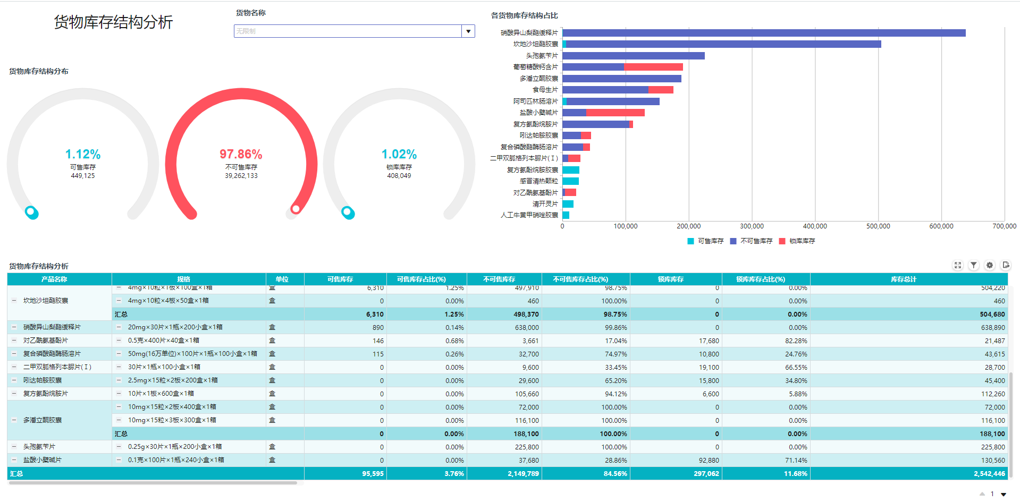Select the 汇总 footer row label

tap(16, 474)
